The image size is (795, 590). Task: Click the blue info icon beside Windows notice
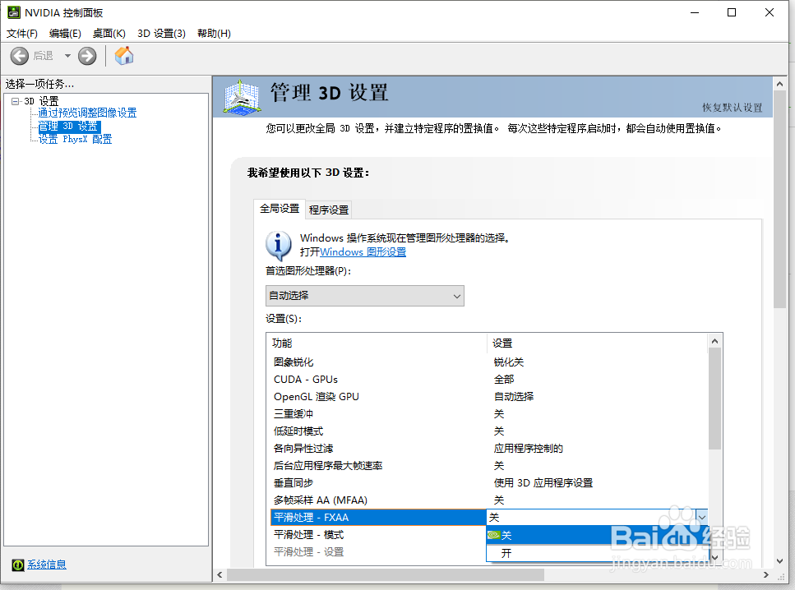[x=279, y=245]
